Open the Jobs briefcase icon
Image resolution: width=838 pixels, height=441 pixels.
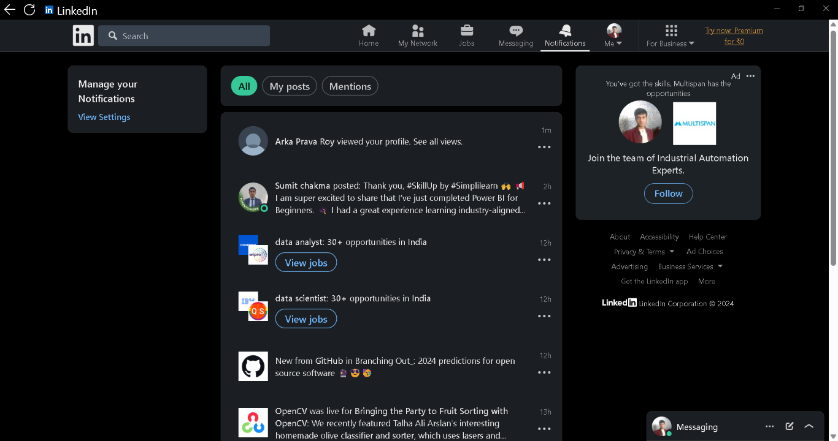coord(467,31)
